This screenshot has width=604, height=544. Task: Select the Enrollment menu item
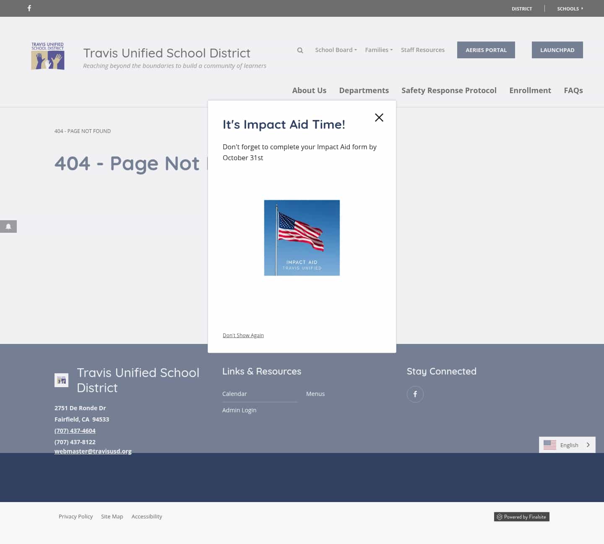coord(530,90)
